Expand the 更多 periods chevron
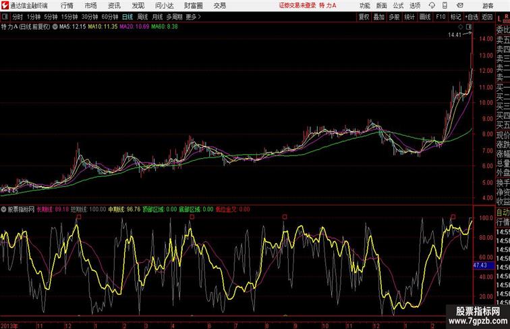Image resolution: width=510 pixels, height=329 pixels. click(193, 17)
